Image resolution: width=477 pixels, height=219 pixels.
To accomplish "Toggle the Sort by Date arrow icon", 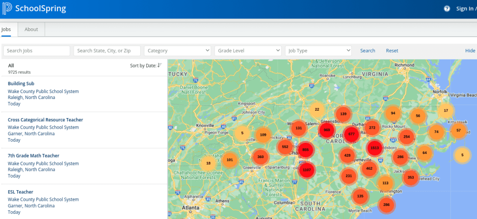I will (x=160, y=66).
